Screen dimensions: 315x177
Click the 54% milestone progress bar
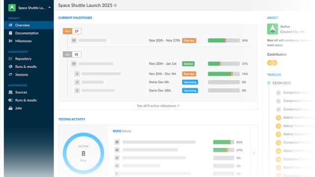coord(223,40)
